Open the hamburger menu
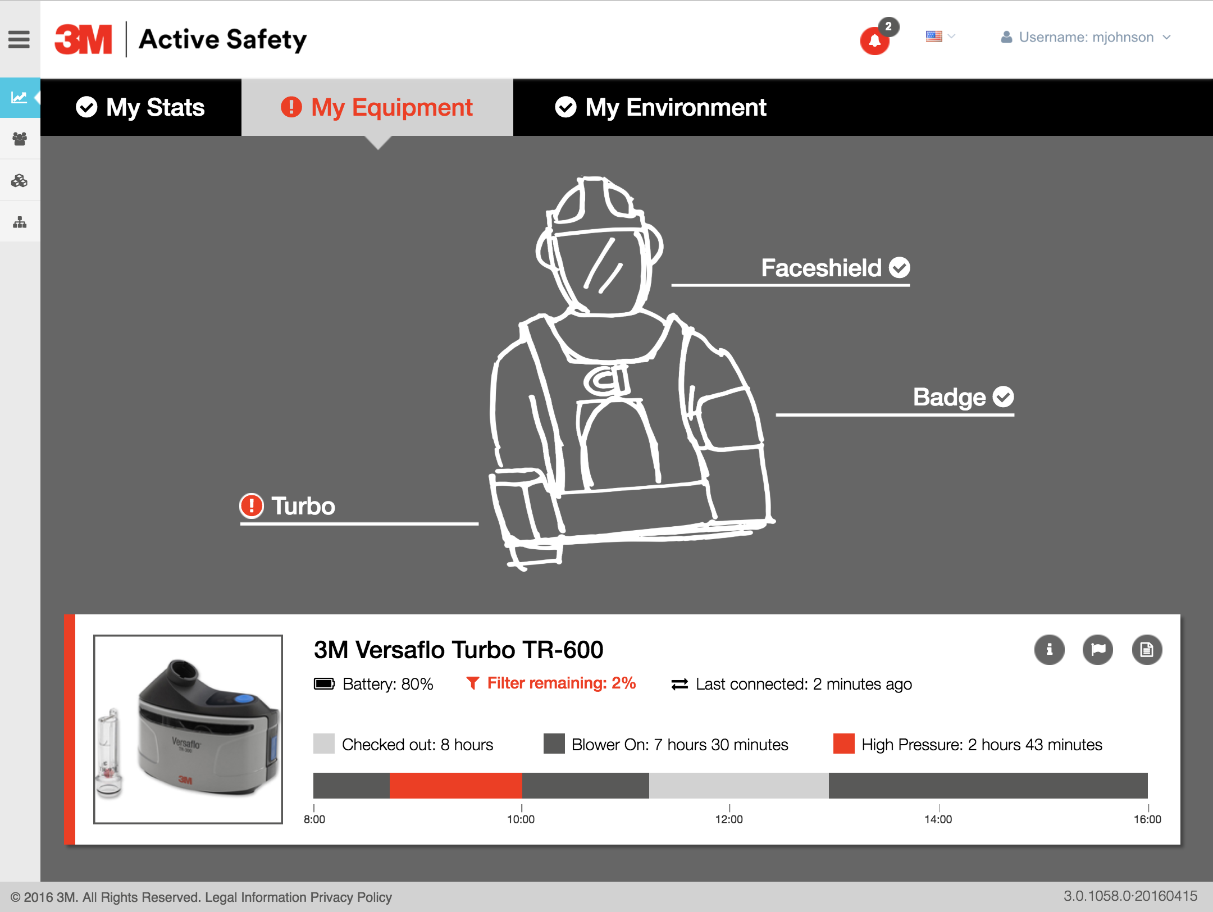Screen dimensions: 1213x912 pos(19,39)
